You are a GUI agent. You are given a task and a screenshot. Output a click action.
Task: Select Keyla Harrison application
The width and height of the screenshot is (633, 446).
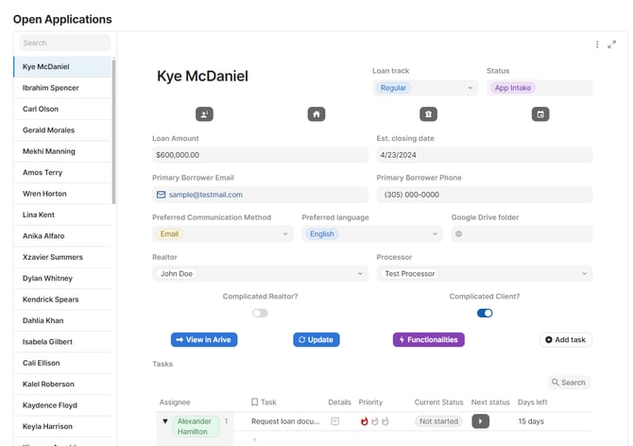click(x=62, y=426)
